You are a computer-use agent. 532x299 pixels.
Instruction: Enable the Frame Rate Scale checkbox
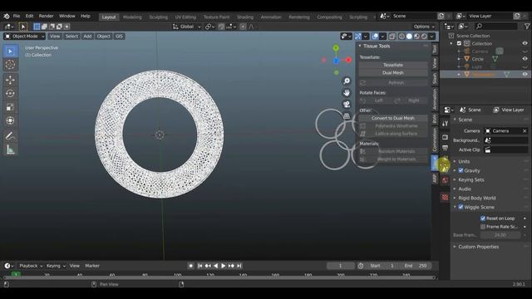point(483,227)
